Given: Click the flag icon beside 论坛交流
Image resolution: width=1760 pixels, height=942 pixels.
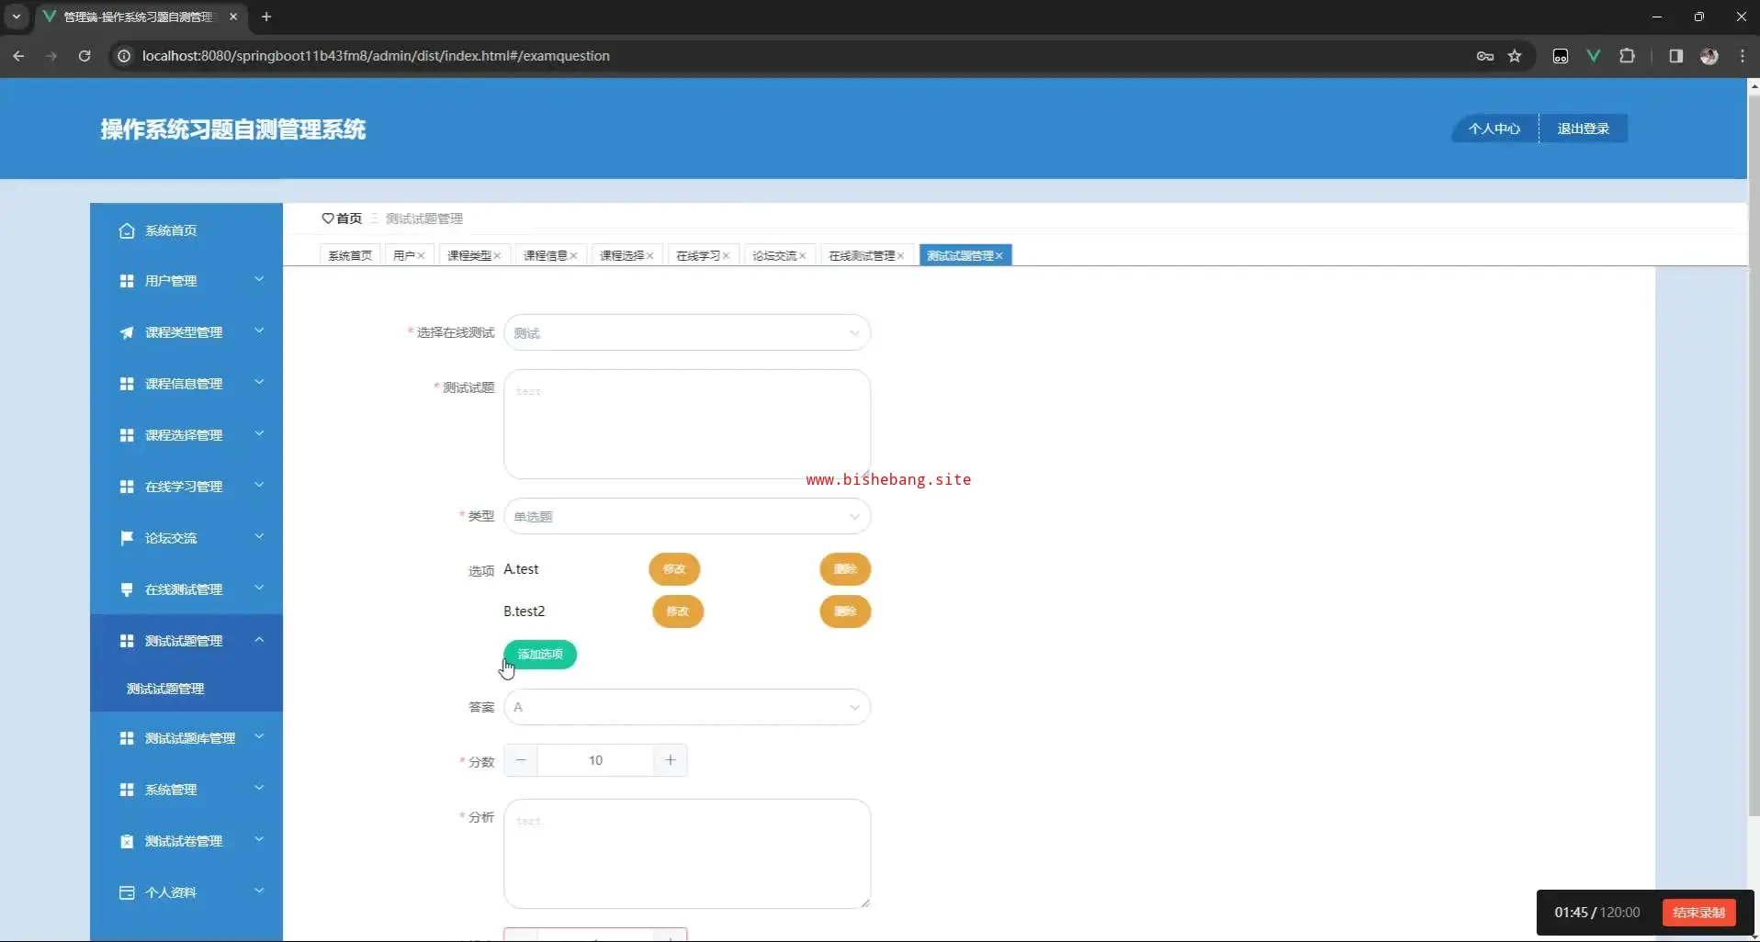Looking at the screenshot, I should point(127,538).
